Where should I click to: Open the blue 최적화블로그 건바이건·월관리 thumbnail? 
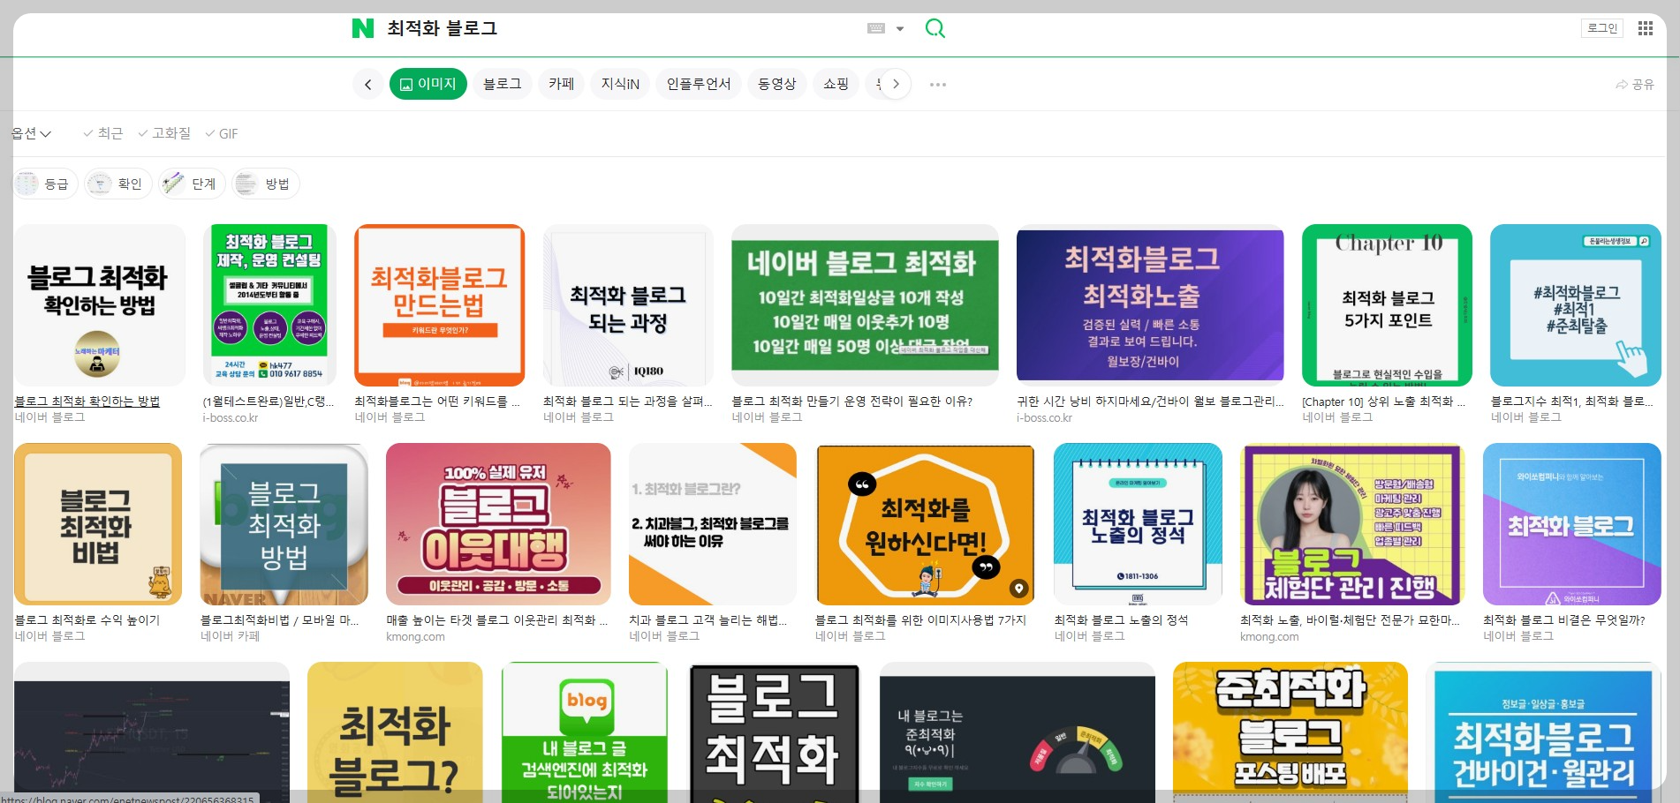1544,732
